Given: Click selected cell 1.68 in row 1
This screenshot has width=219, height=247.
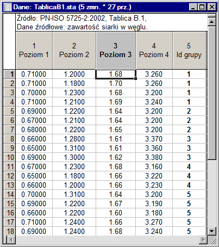Looking at the screenshot, I should point(116,74).
